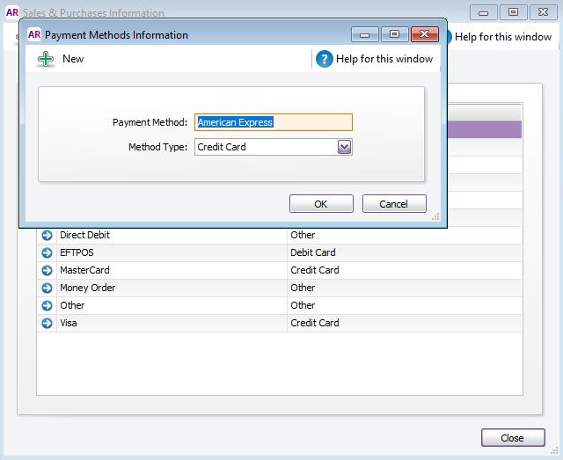This screenshot has height=460, width=563.
Task: Close the Sales & Purchases Information window
Action: tap(544, 12)
